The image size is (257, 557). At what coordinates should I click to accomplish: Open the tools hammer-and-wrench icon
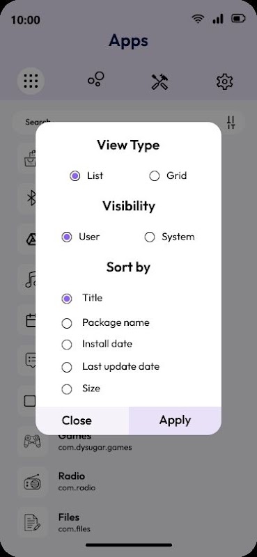click(x=159, y=81)
